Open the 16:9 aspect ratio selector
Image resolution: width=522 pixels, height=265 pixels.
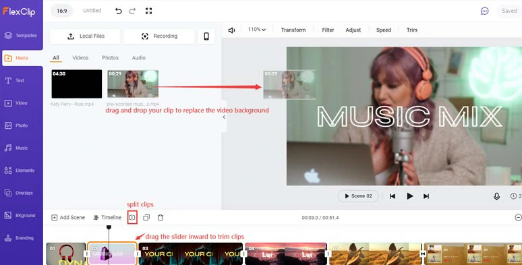click(61, 11)
